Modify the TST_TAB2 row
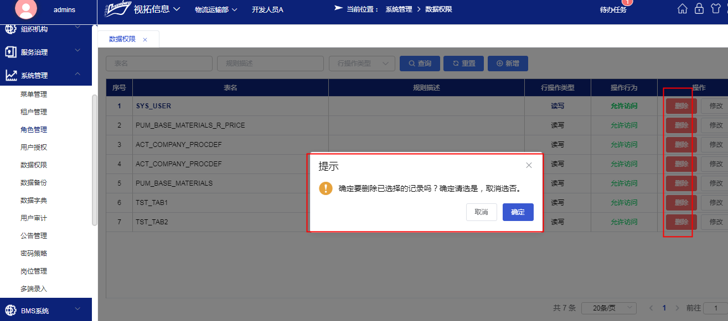This screenshot has width=728, height=321. coord(715,222)
